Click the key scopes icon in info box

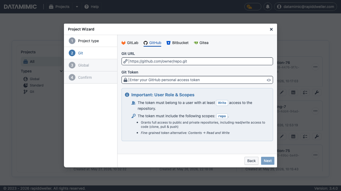pos(133,116)
